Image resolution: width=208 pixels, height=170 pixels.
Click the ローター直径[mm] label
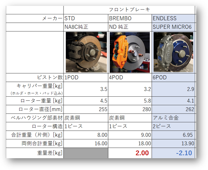[40, 109]
